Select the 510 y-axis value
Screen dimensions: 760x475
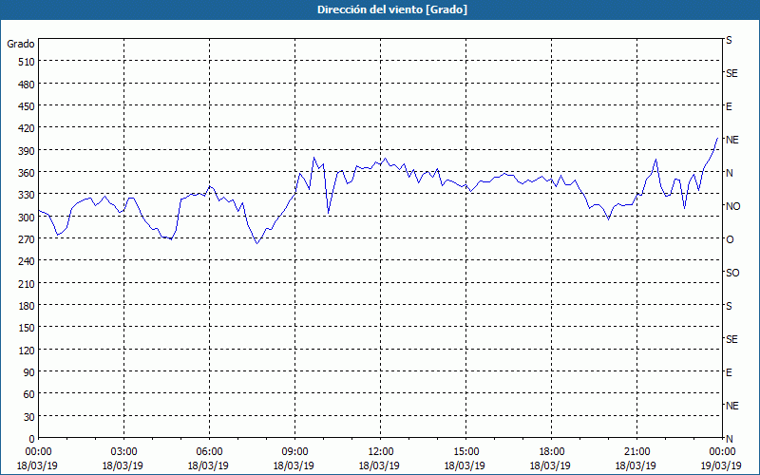(x=28, y=62)
